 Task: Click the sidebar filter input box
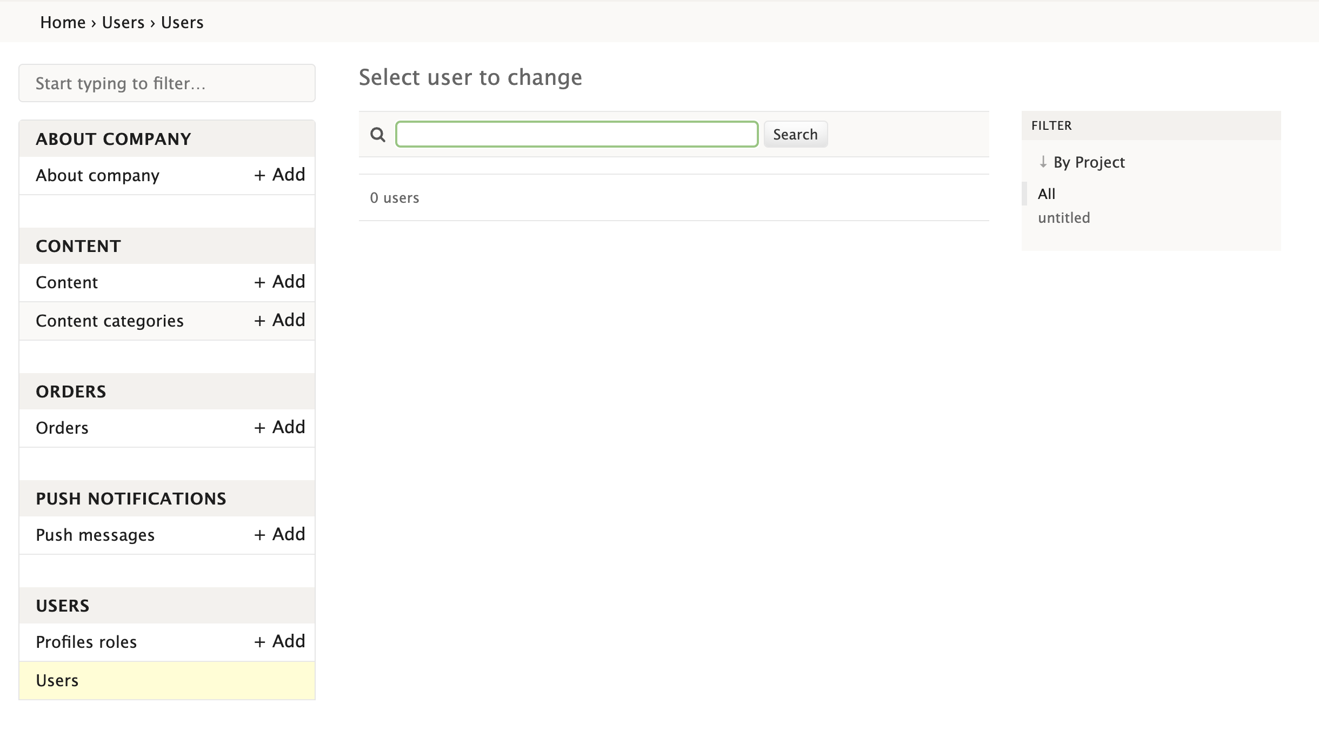click(x=167, y=83)
